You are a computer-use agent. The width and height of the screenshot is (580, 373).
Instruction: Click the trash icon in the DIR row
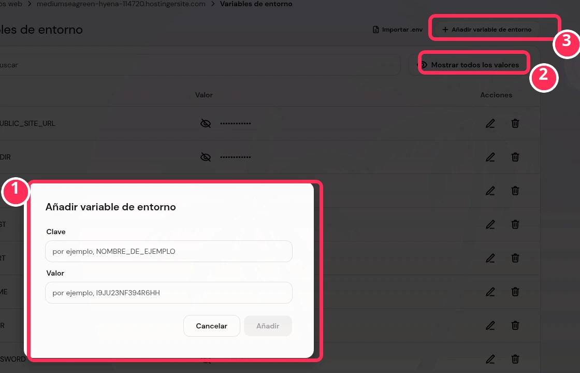515,157
